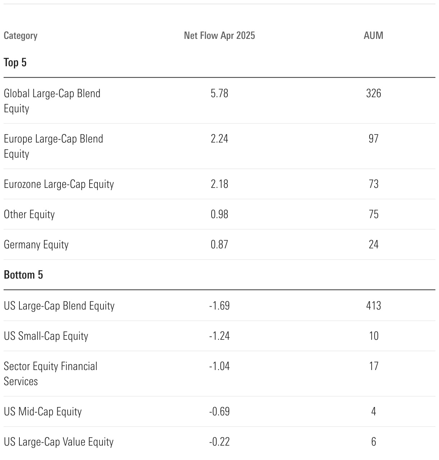The image size is (439, 460).
Task: Click the Global Large-Cap Blend Equity row label
Action: [x=52, y=101]
